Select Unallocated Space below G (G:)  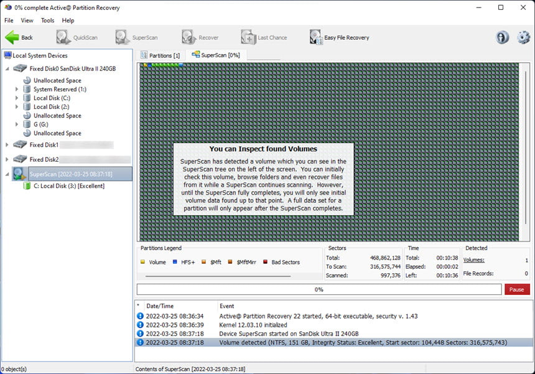point(57,133)
